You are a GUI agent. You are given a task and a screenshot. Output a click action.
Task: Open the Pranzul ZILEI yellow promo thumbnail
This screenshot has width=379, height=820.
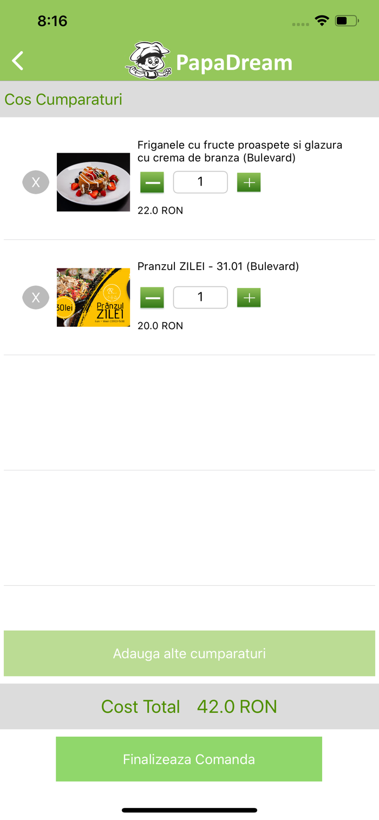[x=94, y=298]
